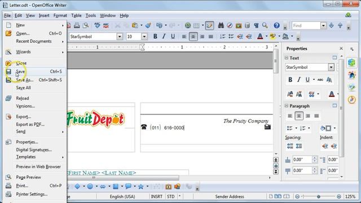
Task: Open Find & Replace binoculars icon
Action: point(221,25)
